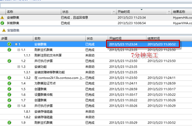Viewport: 192px width, 127px height.
Task: Collapse step 1.3 tree node
Action: [19, 67]
